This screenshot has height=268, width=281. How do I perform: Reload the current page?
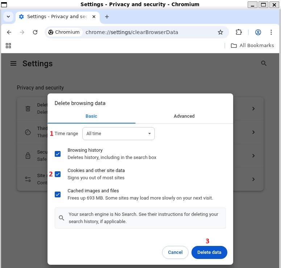[35, 32]
